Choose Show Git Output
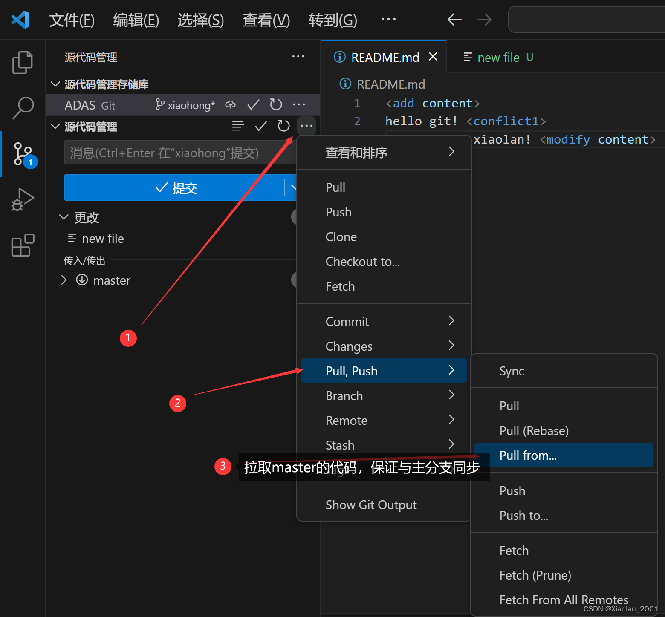The width and height of the screenshot is (665, 617). pos(384,505)
